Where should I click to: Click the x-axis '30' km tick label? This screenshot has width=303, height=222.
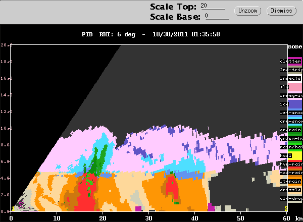(x=148, y=218)
